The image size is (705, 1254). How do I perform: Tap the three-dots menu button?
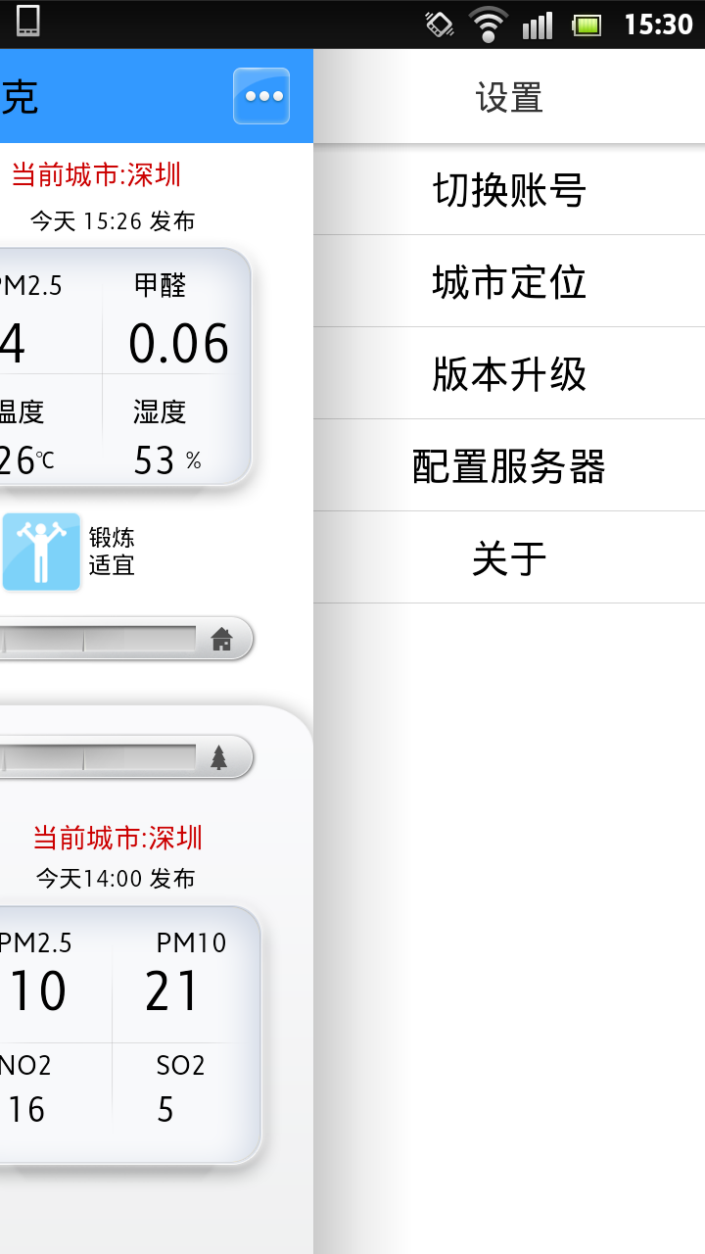click(261, 96)
